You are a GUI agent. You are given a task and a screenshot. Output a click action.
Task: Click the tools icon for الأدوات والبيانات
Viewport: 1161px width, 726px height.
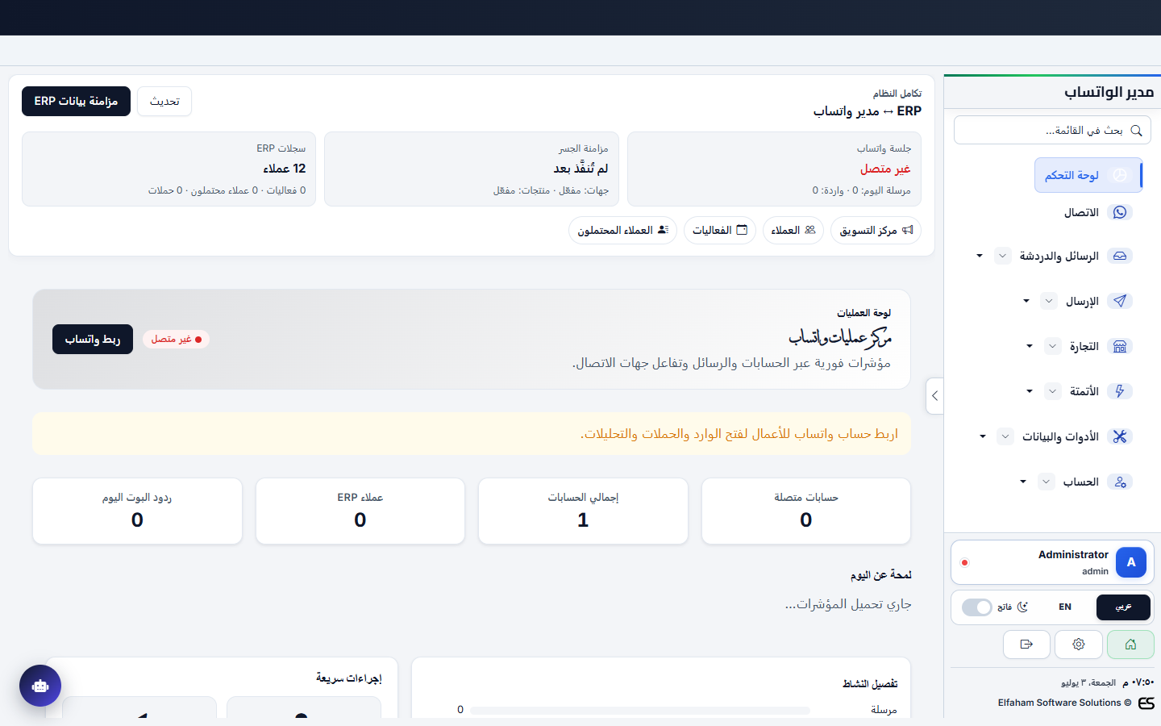1120,436
